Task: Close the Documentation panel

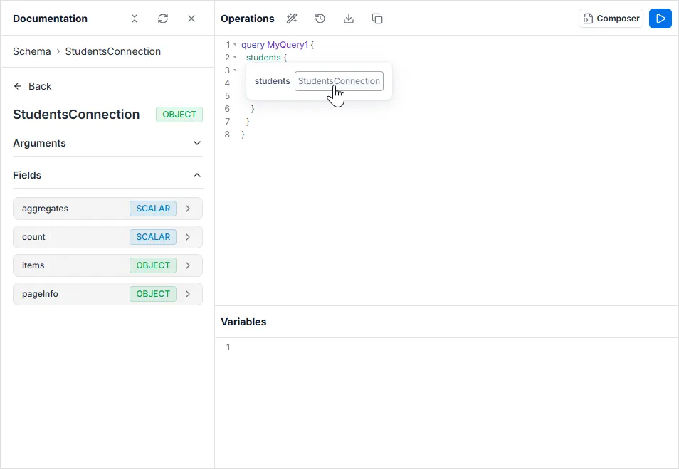Action: coord(191,19)
